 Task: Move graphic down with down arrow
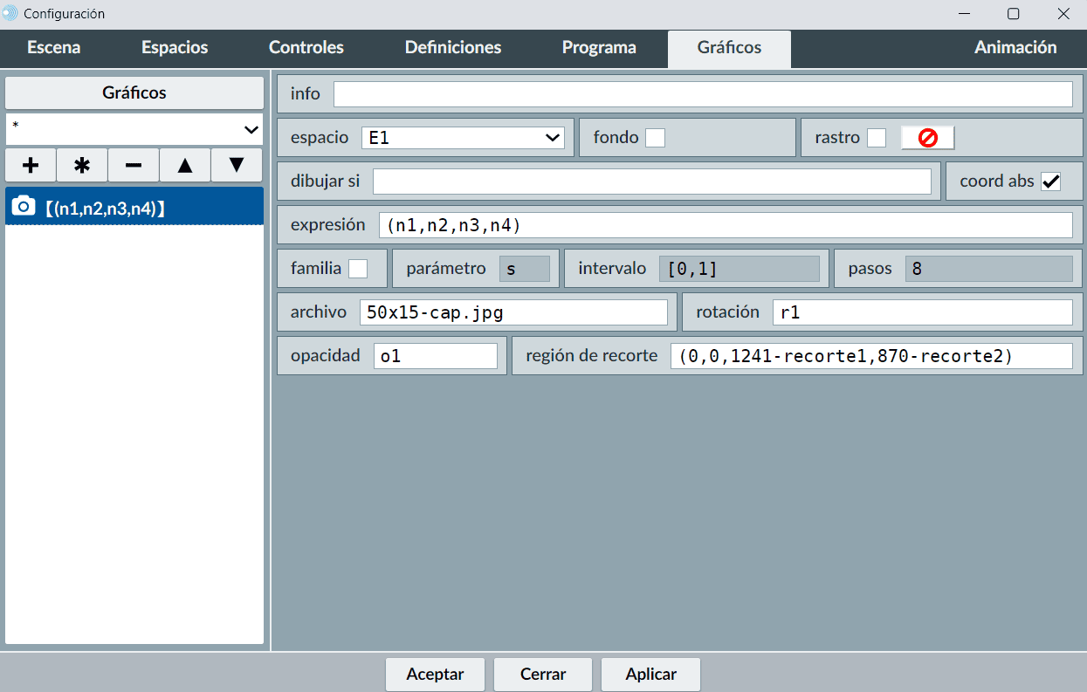(237, 165)
